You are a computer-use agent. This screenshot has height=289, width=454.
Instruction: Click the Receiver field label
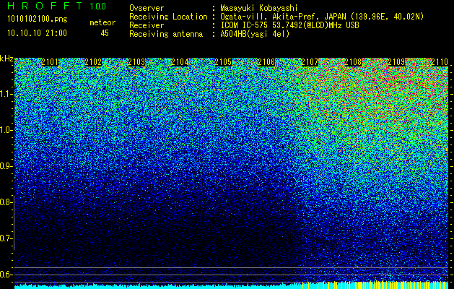(147, 25)
